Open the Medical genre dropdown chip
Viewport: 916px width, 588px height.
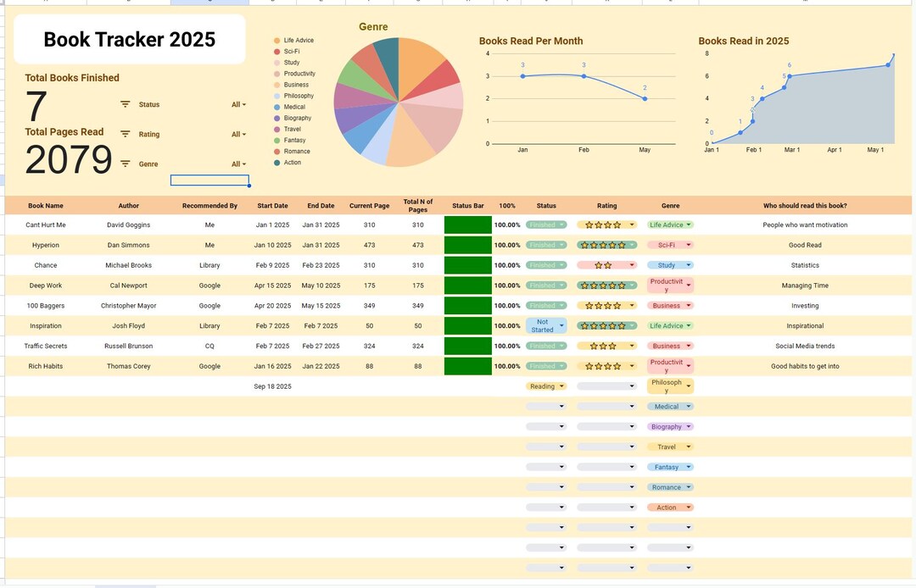[670, 407]
